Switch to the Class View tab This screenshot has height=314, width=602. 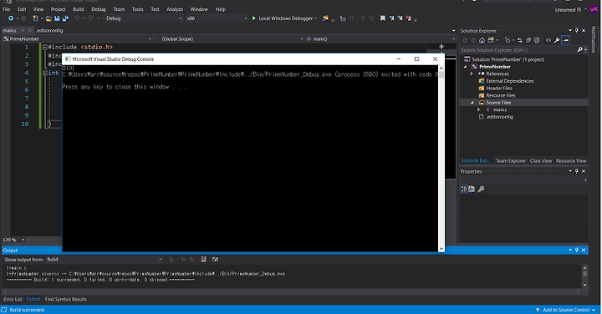point(541,160)
